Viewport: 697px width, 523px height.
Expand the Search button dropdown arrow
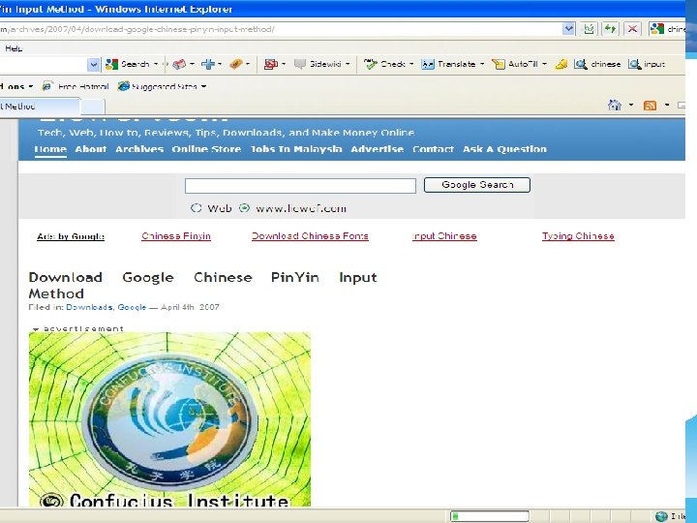tap(156, 65)
